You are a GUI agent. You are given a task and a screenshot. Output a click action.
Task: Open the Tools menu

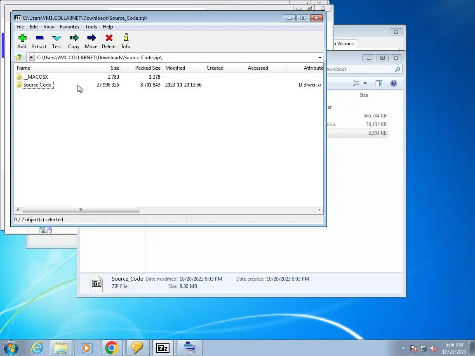tap(91, 27)
